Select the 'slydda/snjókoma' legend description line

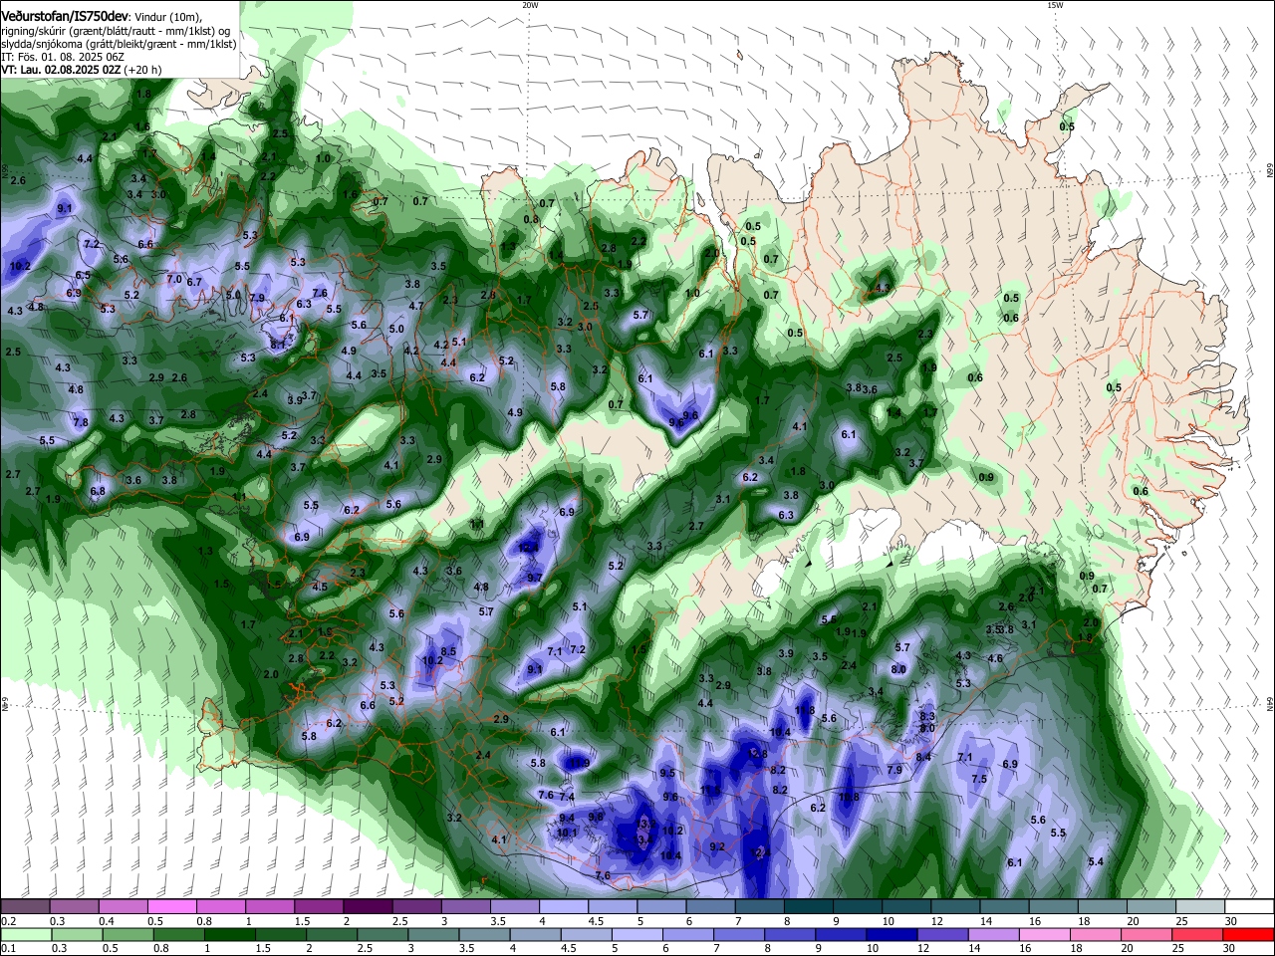click(x=119, y=44)
